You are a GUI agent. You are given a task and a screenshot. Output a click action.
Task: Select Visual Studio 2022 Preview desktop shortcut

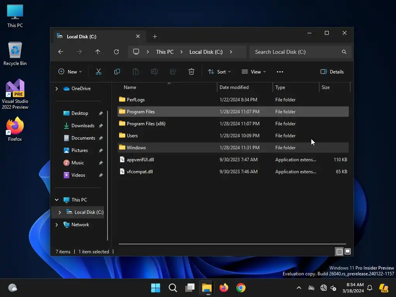(x=15, y=94)
